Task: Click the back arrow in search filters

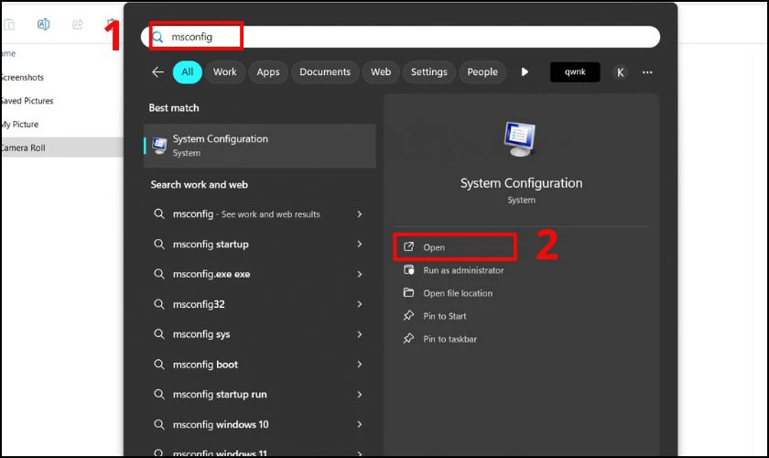Action: 158,72
